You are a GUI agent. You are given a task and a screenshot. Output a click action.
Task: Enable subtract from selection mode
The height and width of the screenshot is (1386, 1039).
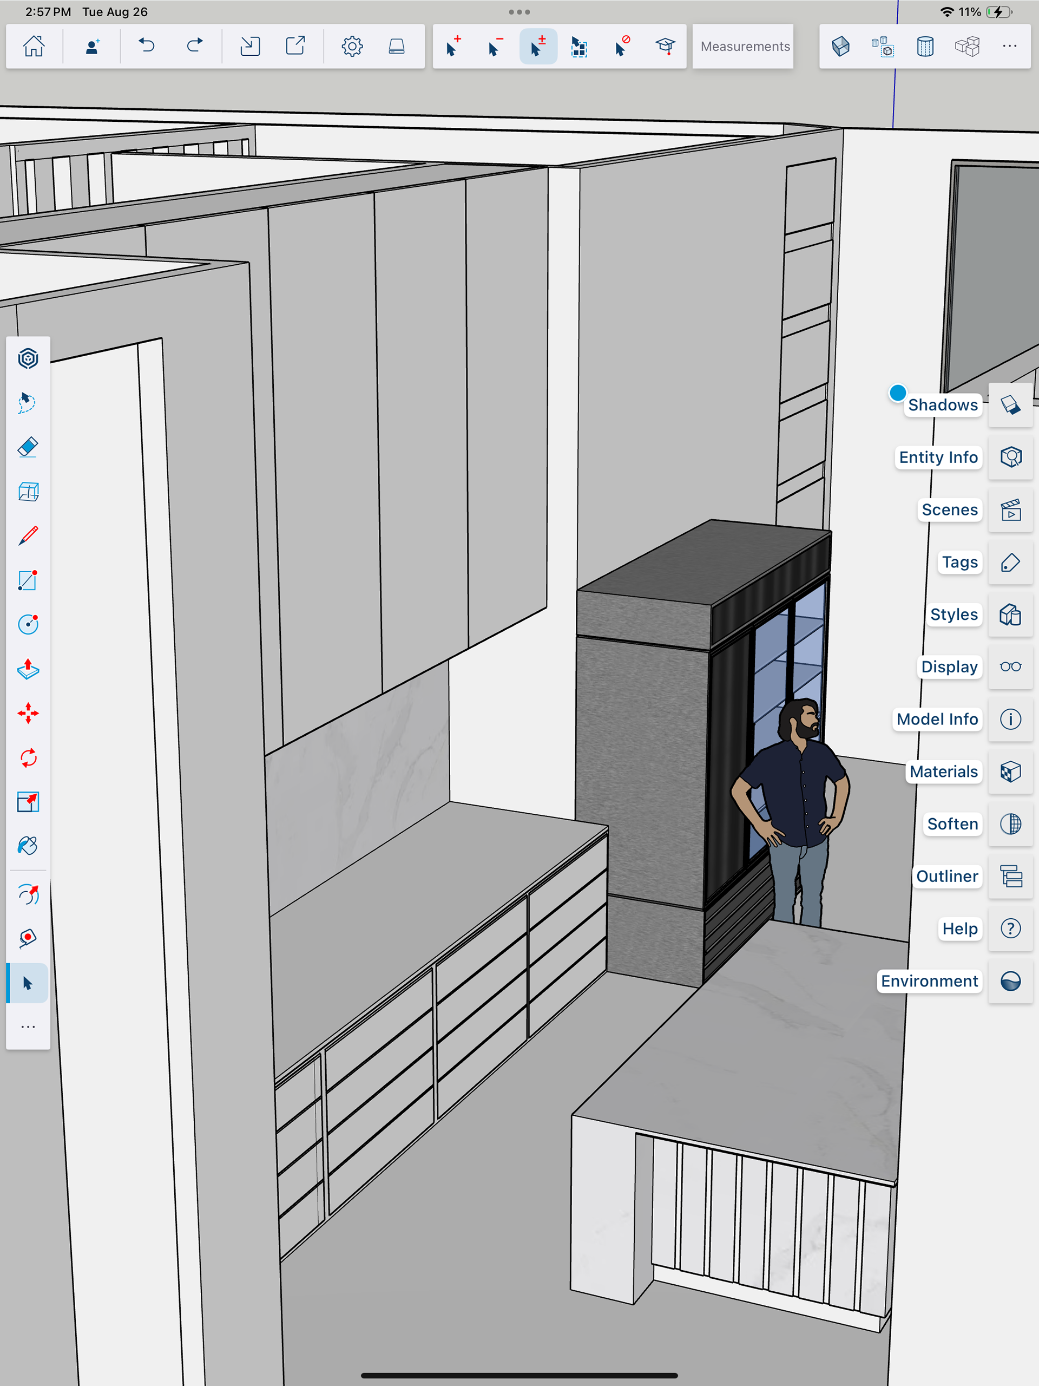point(495,47)
